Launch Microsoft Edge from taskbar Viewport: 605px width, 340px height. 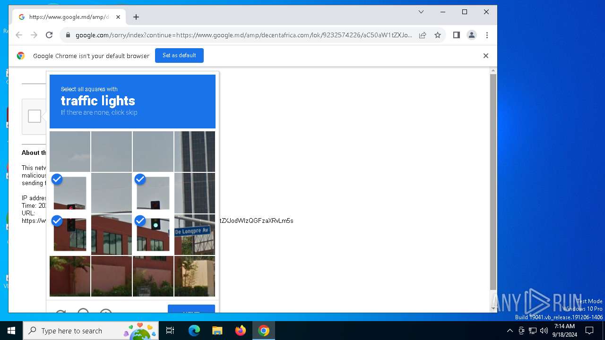coord(194,331)
